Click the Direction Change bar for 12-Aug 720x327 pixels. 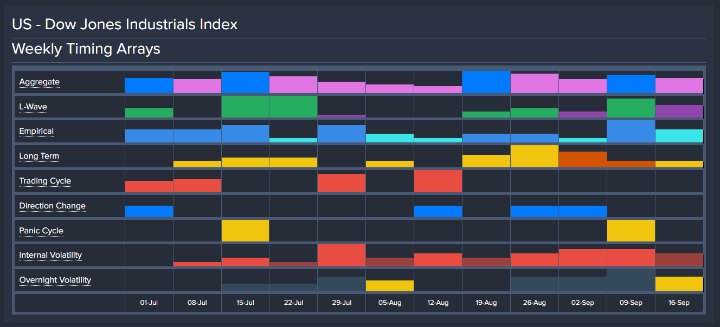pos(438,212)
